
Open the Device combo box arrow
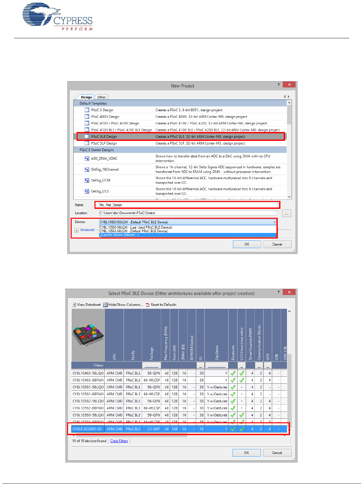tap(274, 222)
